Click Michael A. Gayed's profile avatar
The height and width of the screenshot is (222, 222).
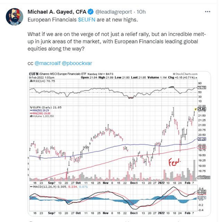(x=15, y=17)
